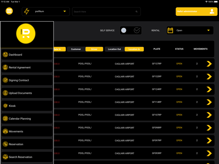Click the search magnifier icon
This screenshot has width=219, height=164.
click(136, 12)
